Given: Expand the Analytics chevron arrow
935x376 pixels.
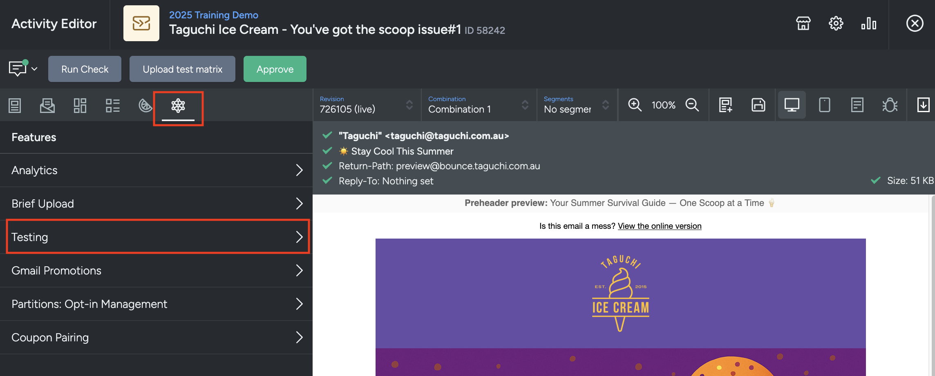Looking at the screenshot, I should [x=299, y=170].
